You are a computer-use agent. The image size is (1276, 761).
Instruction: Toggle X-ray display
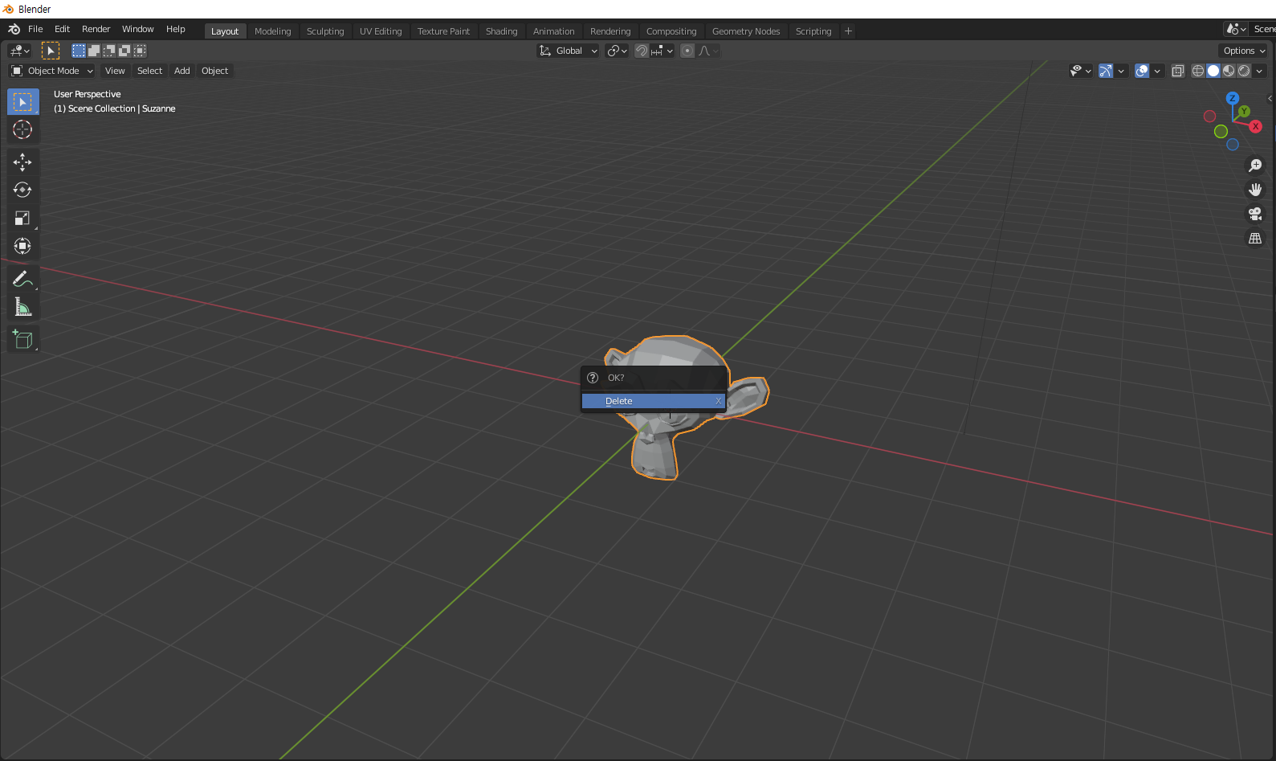coord(1178,71)
